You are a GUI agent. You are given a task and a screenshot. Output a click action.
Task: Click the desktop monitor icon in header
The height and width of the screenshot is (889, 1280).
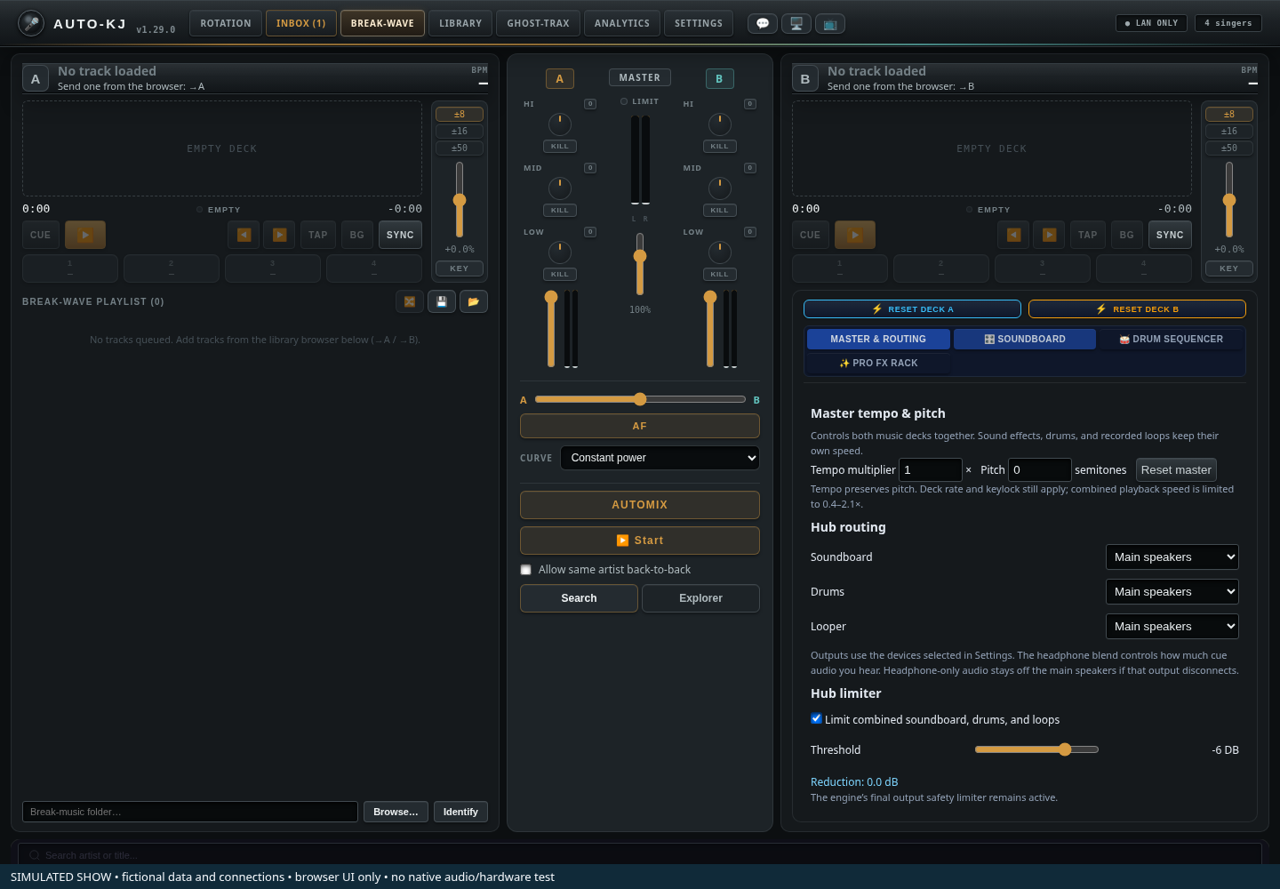point(796,24)
